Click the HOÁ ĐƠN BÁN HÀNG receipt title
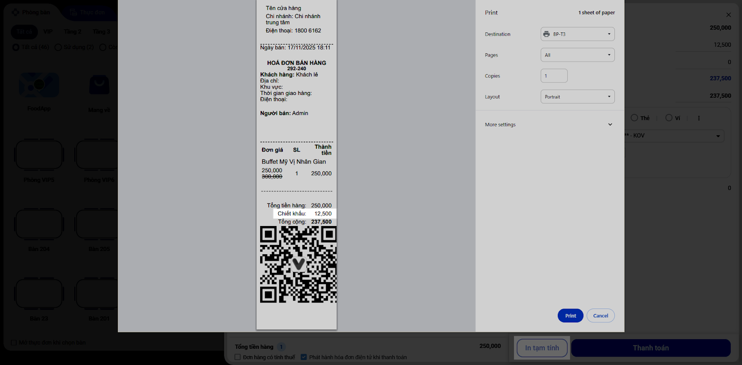This screenshot has height=365, width=742. pos(296,63)
